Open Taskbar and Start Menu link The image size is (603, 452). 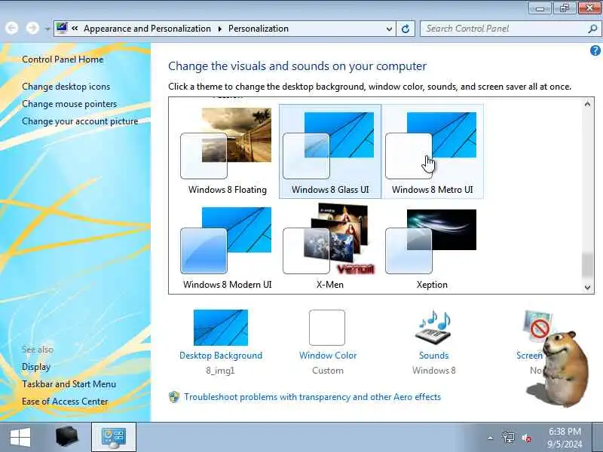pos(69,384)
